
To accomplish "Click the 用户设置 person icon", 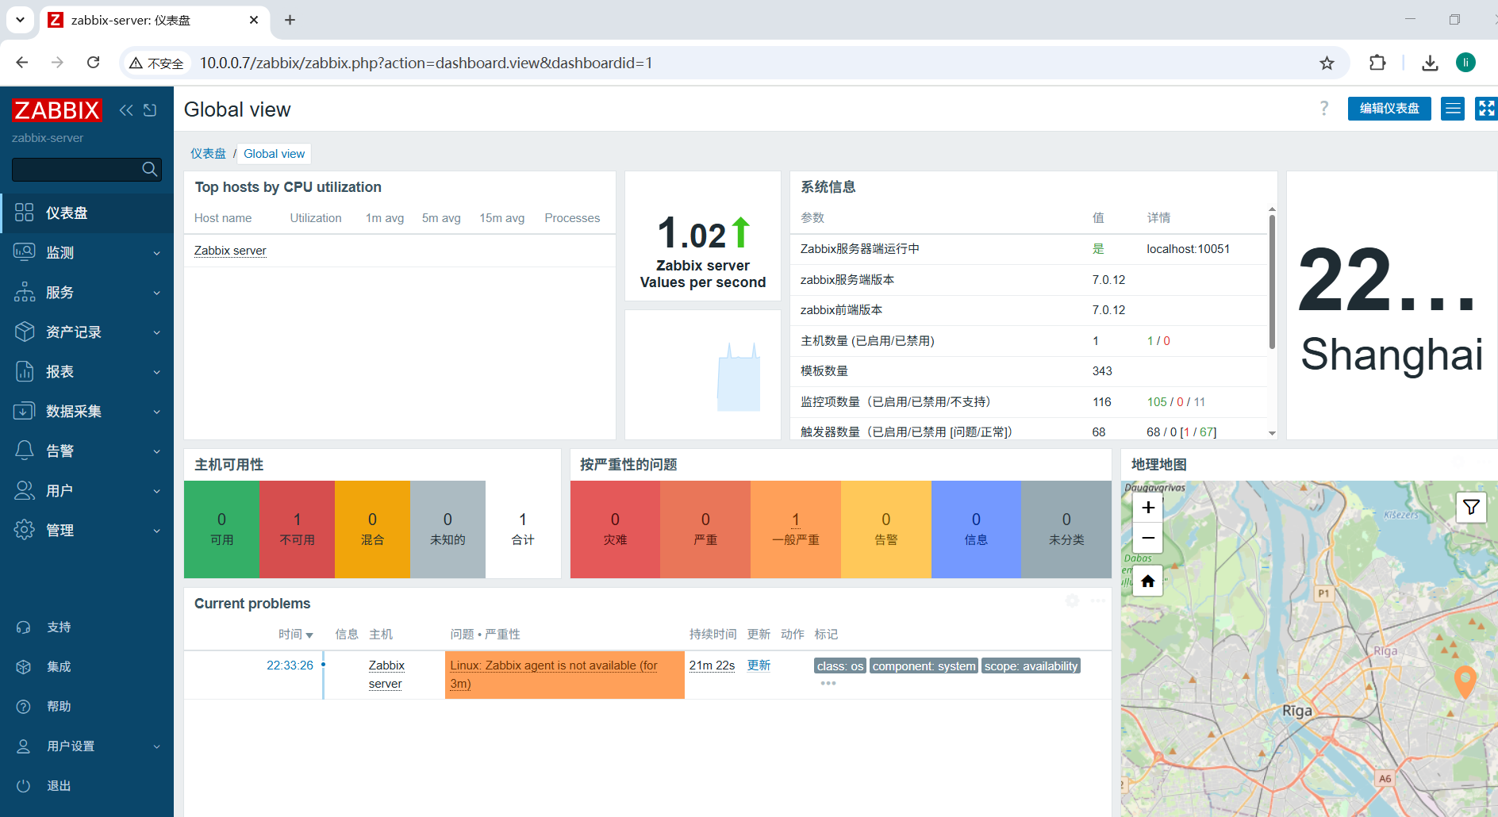I will point(24,746).
